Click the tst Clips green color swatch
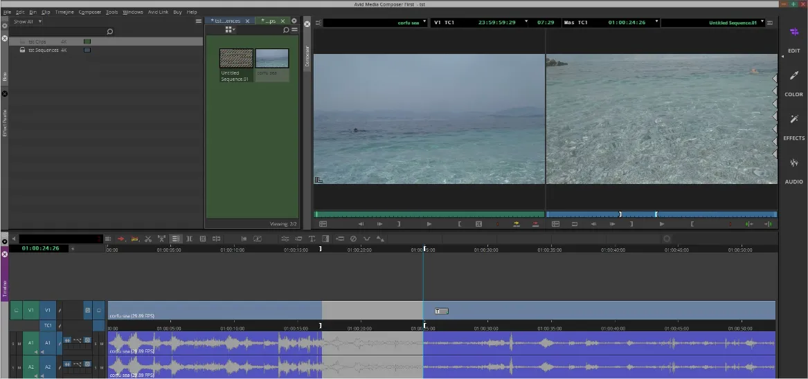The image size is (808, 379). [x=87, y=41]
